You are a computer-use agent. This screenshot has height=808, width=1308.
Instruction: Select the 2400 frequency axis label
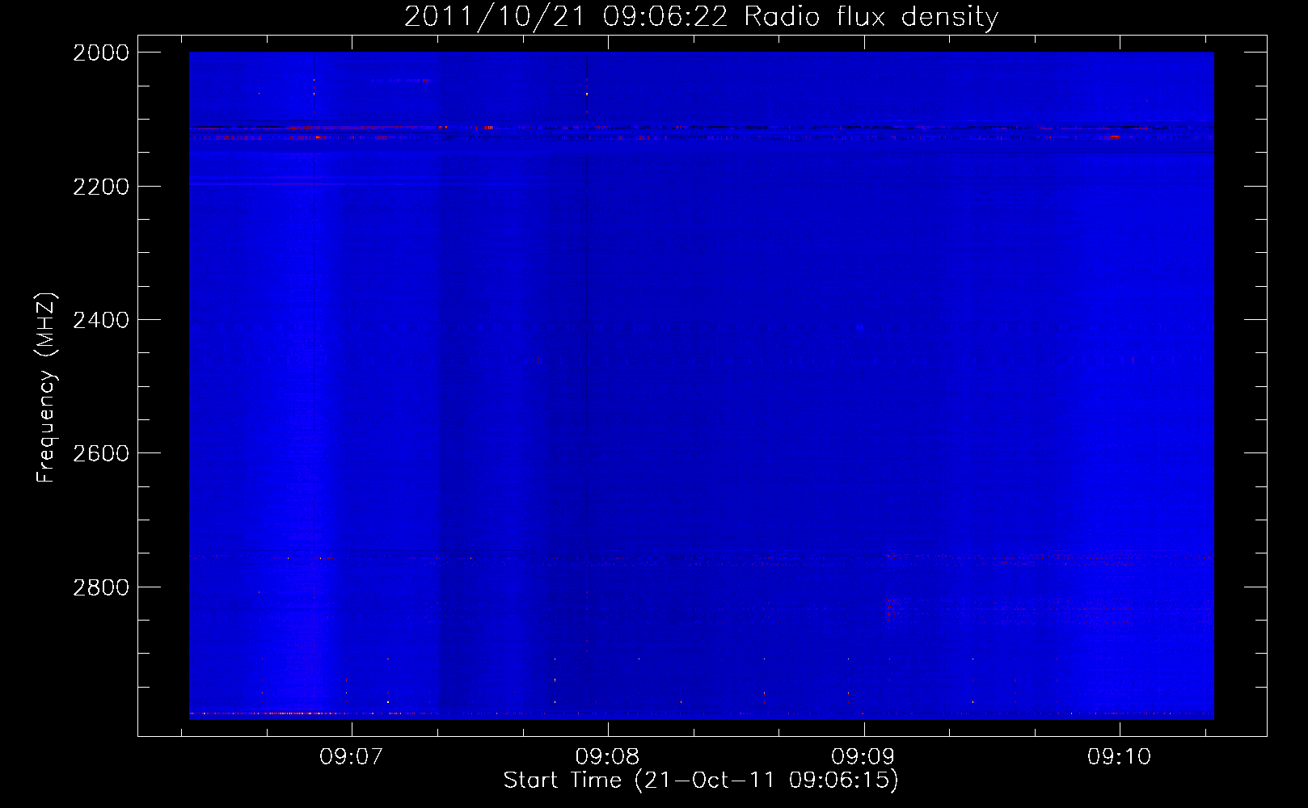[x=101, y=320]
